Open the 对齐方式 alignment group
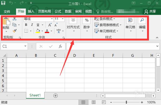The height and width of the screenshot is (105, 161). tap(73, 25)
